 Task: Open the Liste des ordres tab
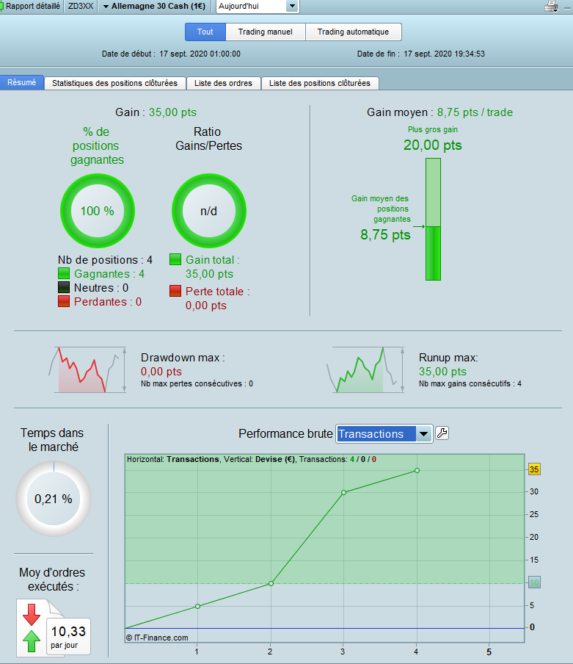pyautogui.click(x=223, y=83)
